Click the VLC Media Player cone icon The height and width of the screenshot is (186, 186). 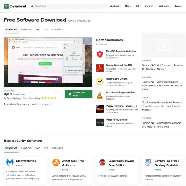[x=100, y=95]
